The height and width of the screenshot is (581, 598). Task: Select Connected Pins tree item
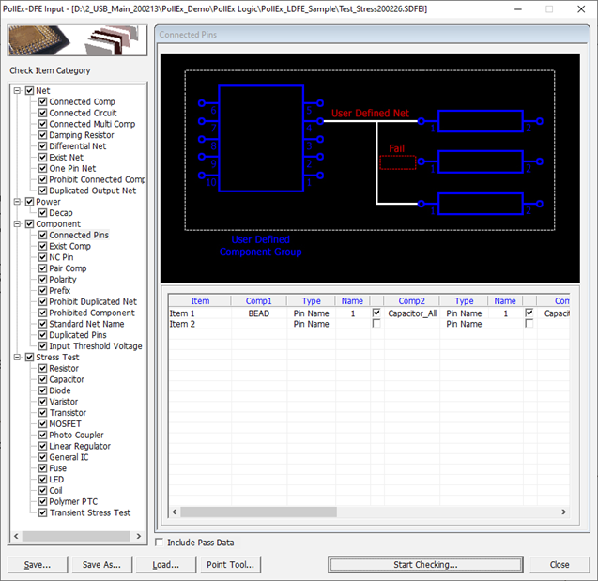77,236
